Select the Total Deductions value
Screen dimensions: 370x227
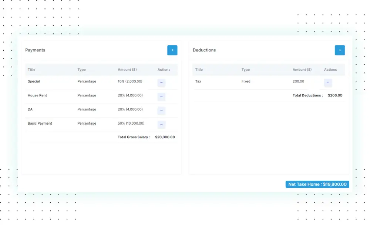point(334,95)
